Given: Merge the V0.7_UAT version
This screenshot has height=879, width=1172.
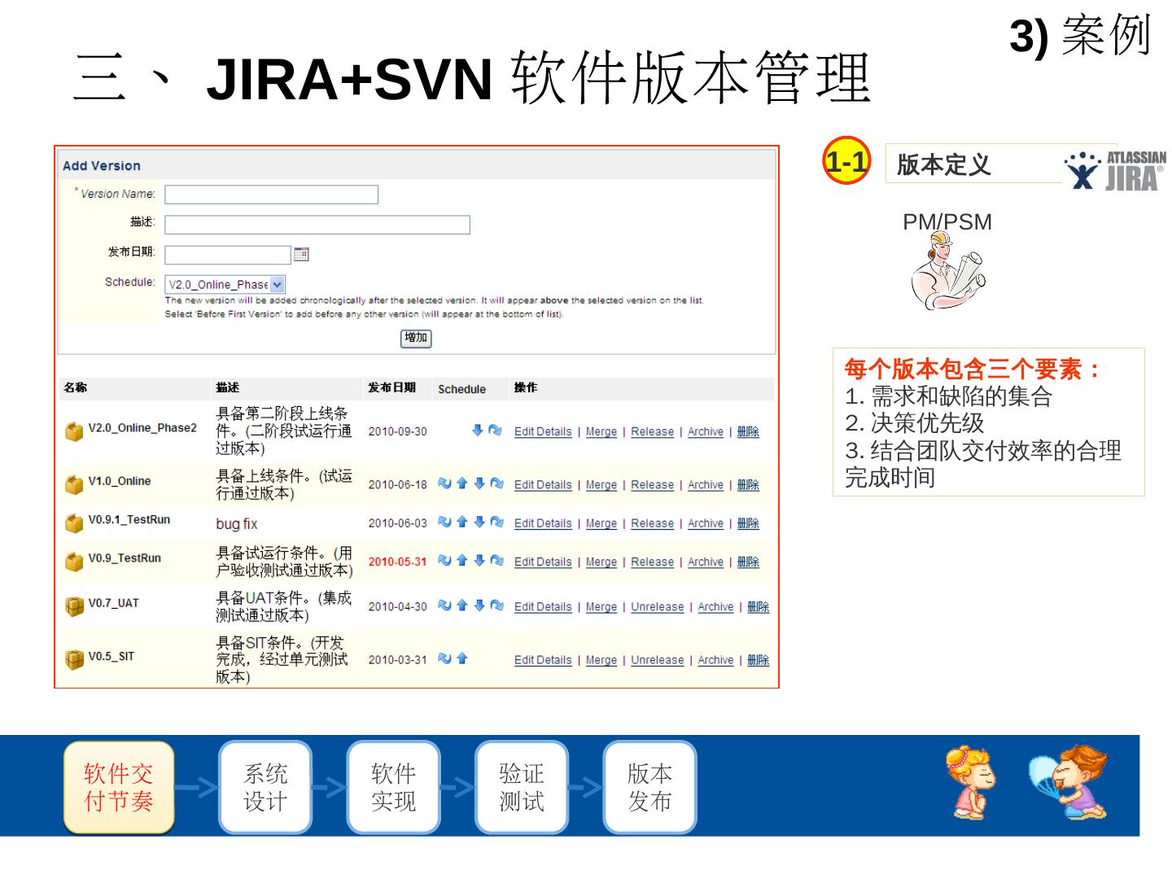Looking at the screenshot, I should tap(601, 606).
